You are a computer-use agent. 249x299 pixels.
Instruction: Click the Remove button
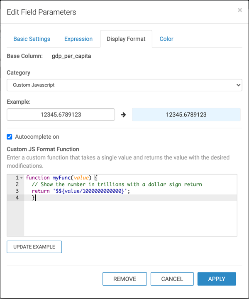click(124, 279)
